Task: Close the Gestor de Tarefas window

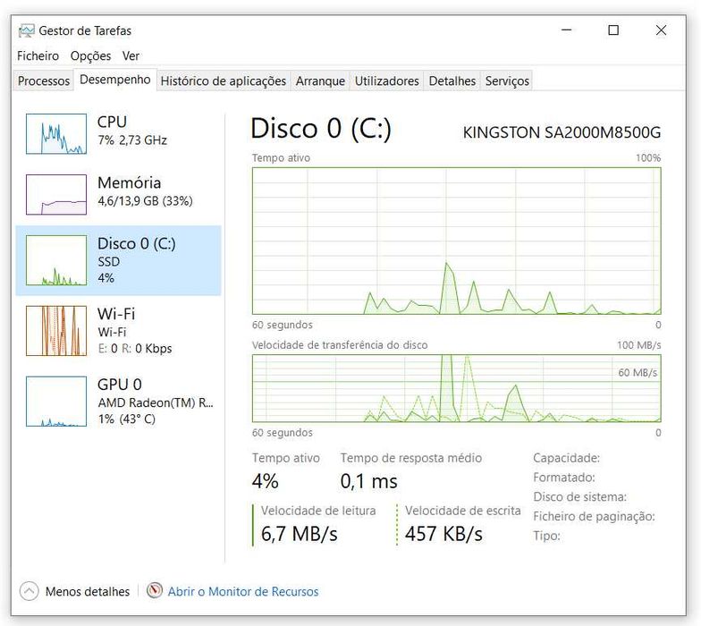Action: coord(661,30)
